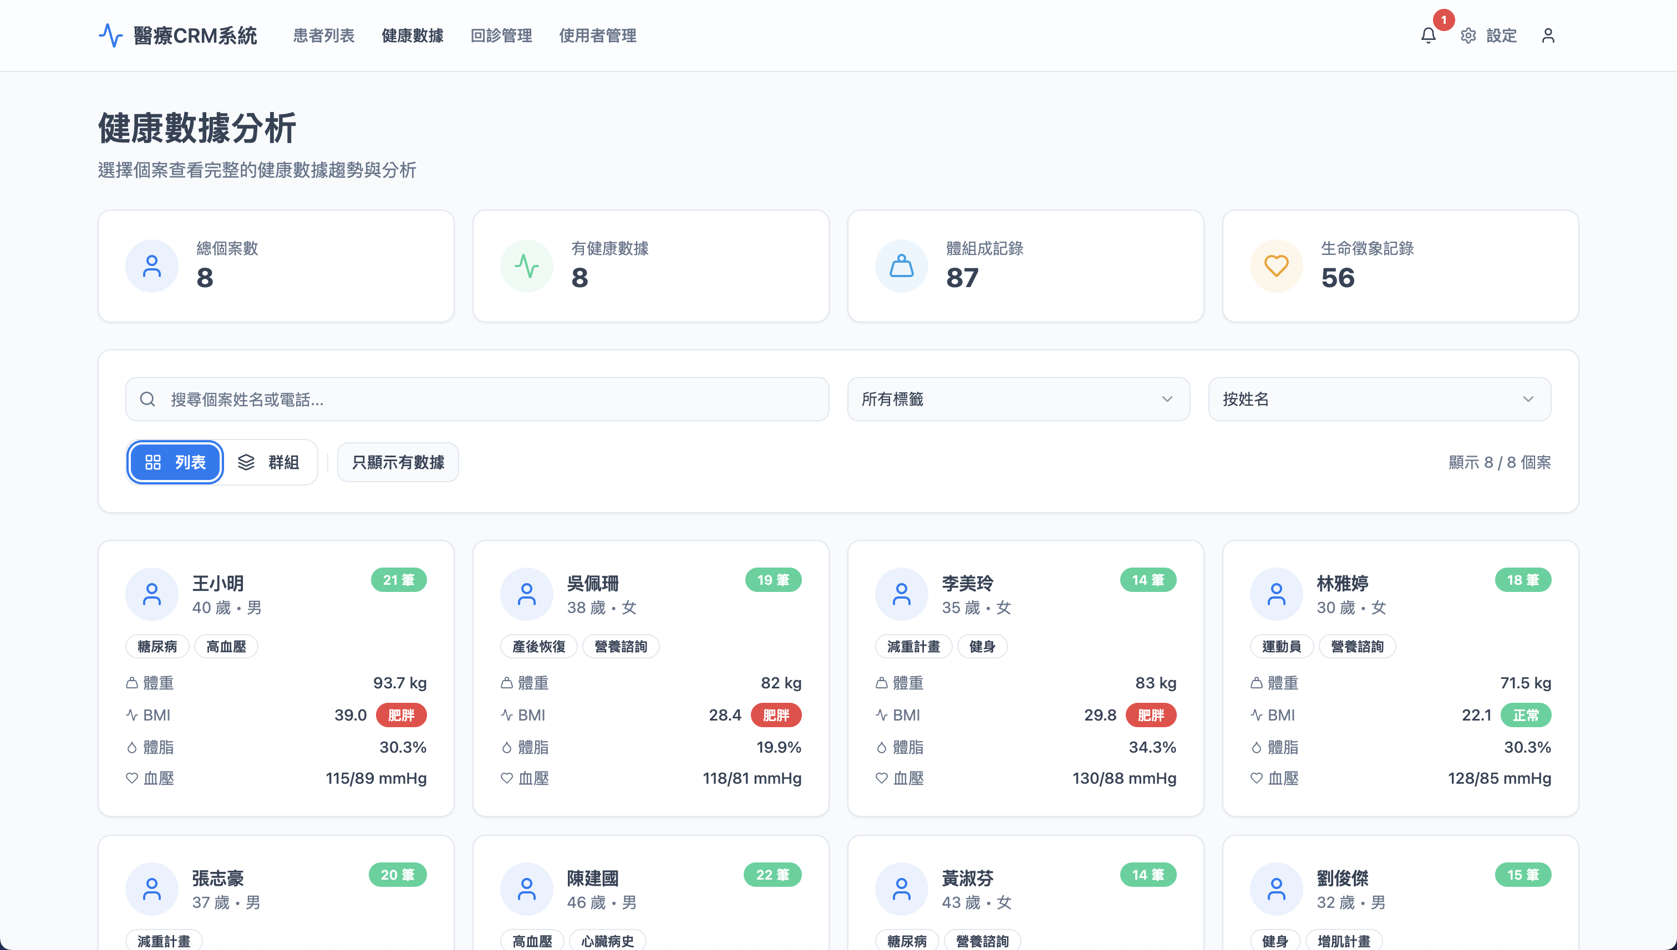Click the 18 筆 record badge
This screenshot has height=950, width=1677.
(x=1523, y=579)
